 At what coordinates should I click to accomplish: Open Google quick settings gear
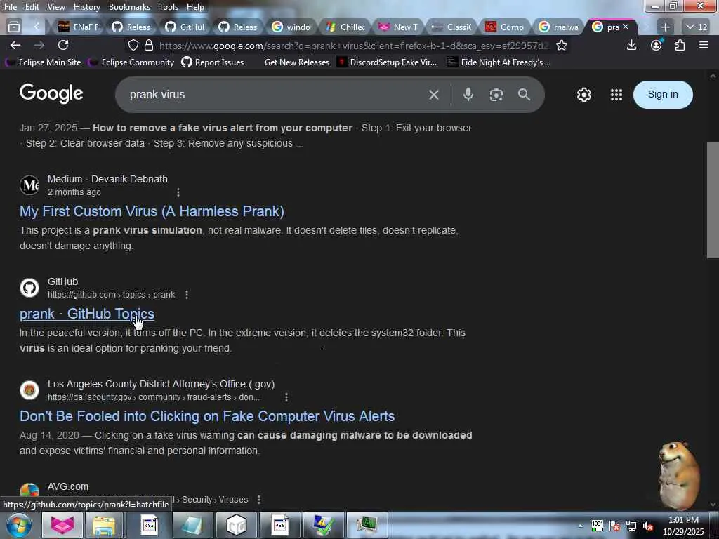click(x=583, y=95)
